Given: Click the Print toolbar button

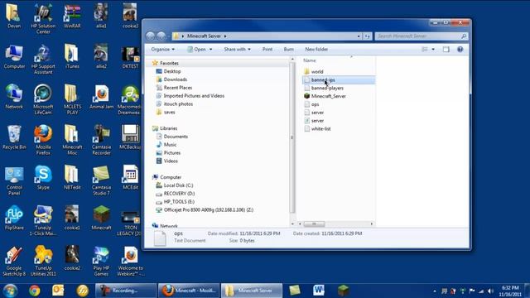Looking at the screenshot, I should 267,50.
